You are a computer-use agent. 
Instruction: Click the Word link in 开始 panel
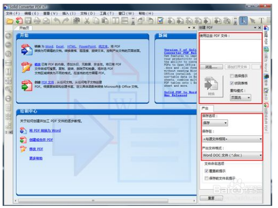pos(49,47)
